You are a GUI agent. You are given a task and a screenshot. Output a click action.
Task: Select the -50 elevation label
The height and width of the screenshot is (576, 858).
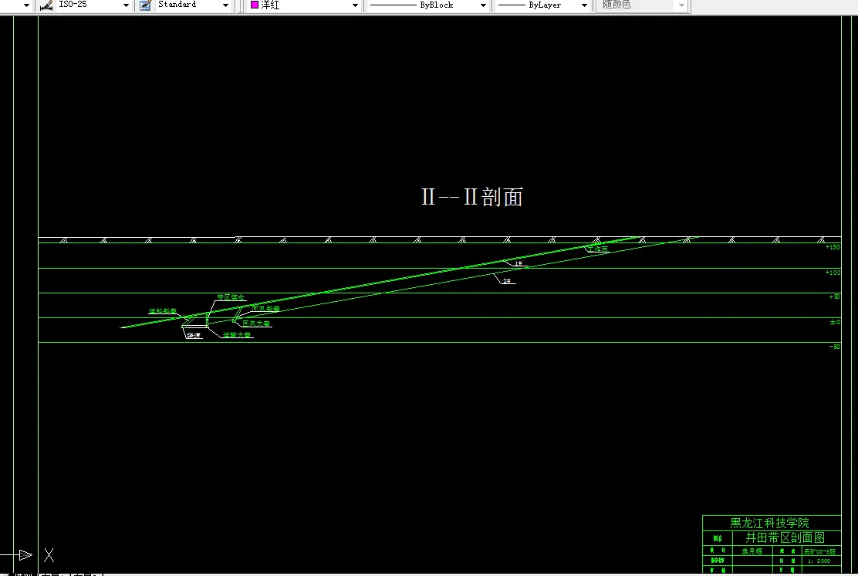(835, 347)
